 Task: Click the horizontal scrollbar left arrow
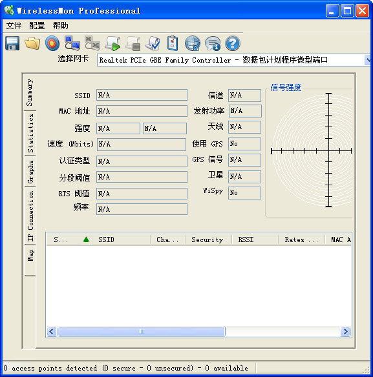[52, 332]
